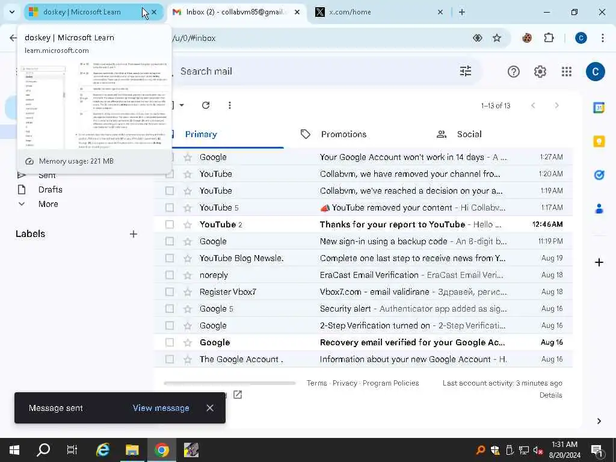This screenshot has height=462, width=616.
Task: Open Google apps grid
Action: [x=567, y=72]
